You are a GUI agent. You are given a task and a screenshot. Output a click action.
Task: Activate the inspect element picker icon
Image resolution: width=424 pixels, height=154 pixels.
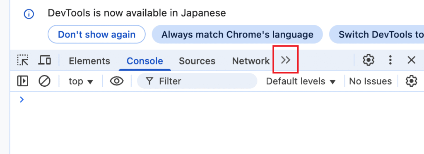(23, 60)
